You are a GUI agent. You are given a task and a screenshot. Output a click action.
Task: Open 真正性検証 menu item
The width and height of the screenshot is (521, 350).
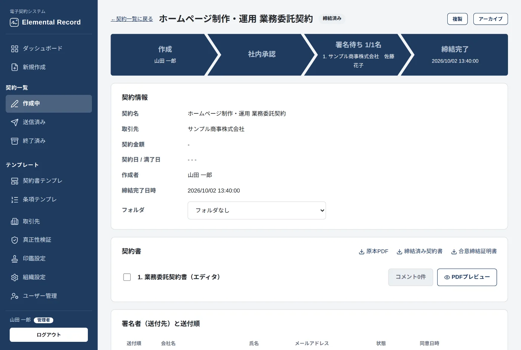tap(49, 240)
